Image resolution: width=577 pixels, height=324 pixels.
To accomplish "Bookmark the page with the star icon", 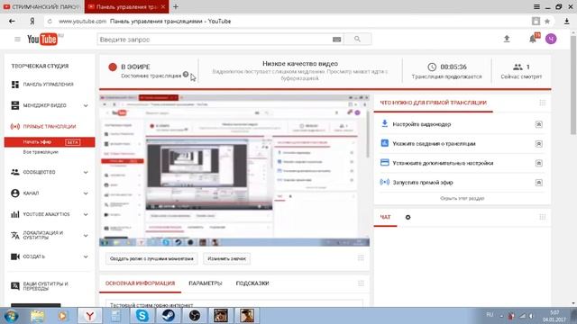I will [547, 22].
